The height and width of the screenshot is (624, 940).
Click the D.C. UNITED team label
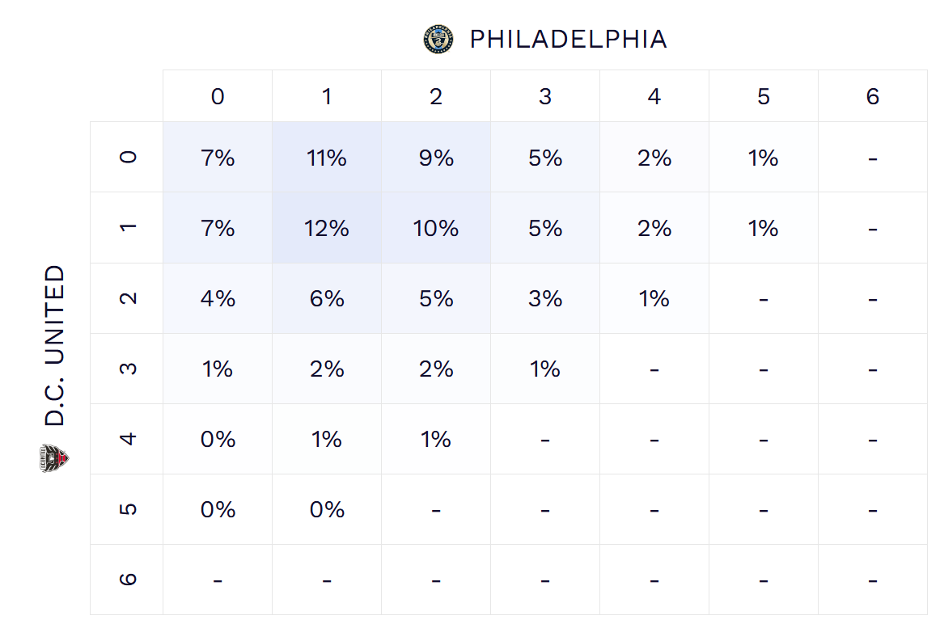pyautogui.click(x=55, y=345)
